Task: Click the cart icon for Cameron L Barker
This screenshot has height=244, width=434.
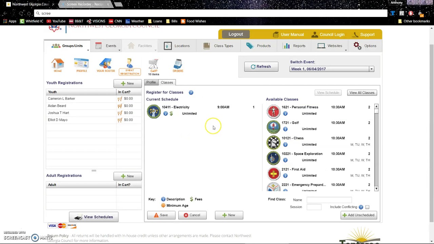Action: pyautogui.click(x=120, y=99)
